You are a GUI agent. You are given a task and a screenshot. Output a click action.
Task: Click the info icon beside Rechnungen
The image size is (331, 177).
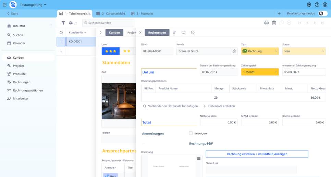click(193, 33)
